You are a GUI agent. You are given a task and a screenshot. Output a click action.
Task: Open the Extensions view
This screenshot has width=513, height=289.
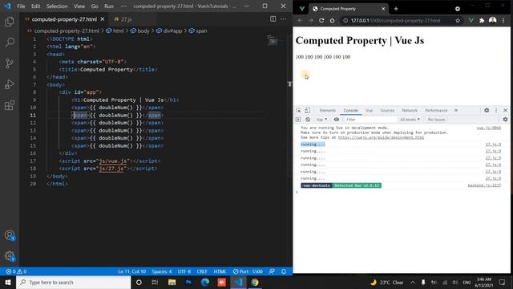[x=10, y=105]
